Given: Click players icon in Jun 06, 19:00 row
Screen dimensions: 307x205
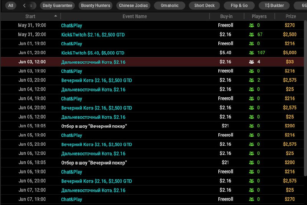Looking at the screenshot, I should pyautogui.click(x=251, y=172).
